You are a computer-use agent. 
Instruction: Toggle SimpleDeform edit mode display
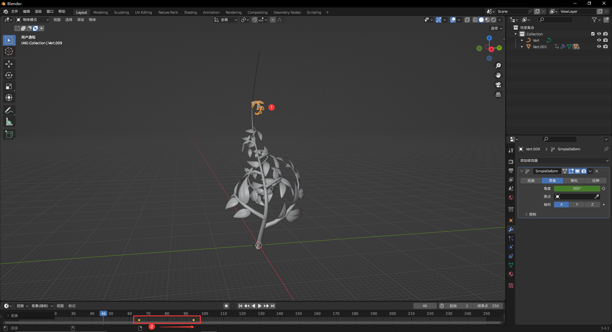571,171
